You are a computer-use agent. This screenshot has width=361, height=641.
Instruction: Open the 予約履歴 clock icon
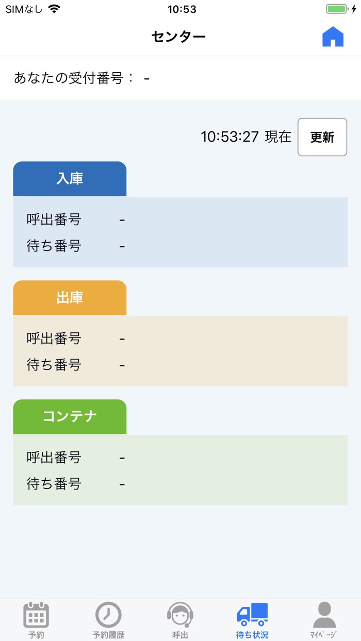108,615
